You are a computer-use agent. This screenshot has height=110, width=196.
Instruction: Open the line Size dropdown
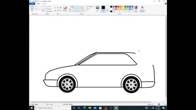(x=97, y=9)
